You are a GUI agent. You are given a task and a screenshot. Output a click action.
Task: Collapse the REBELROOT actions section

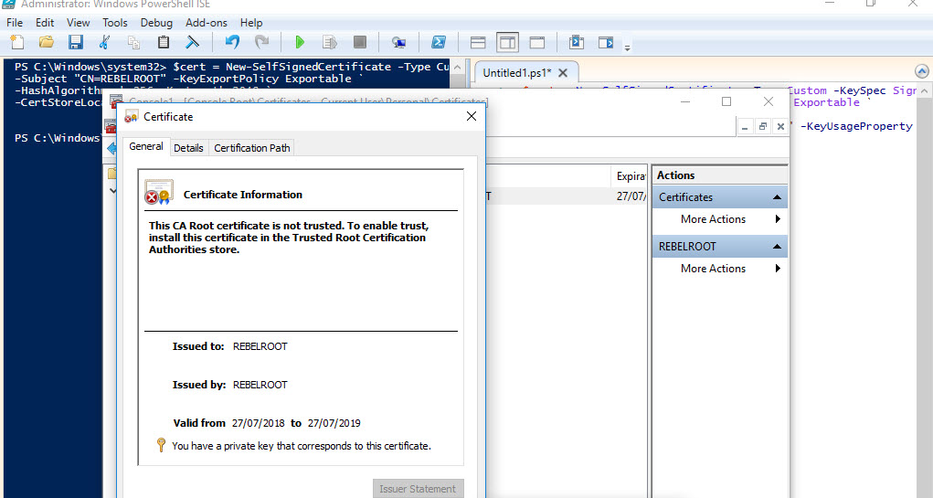click(777, 247)
